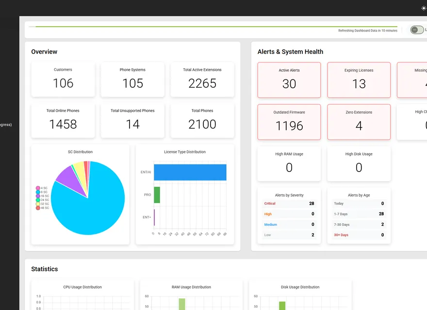Click the blue ENT/AI bar

(190, 172)
